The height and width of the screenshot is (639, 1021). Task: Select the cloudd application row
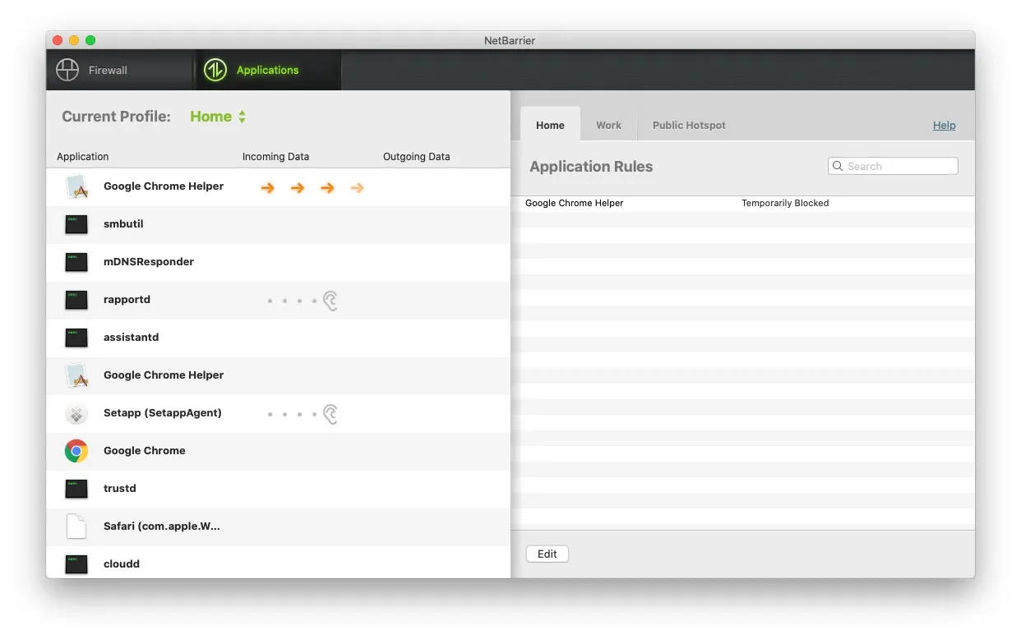278,563
